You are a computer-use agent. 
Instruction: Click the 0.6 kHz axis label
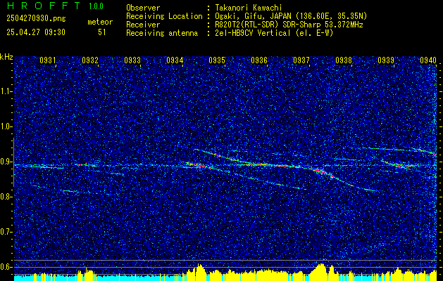click(6, 267)
